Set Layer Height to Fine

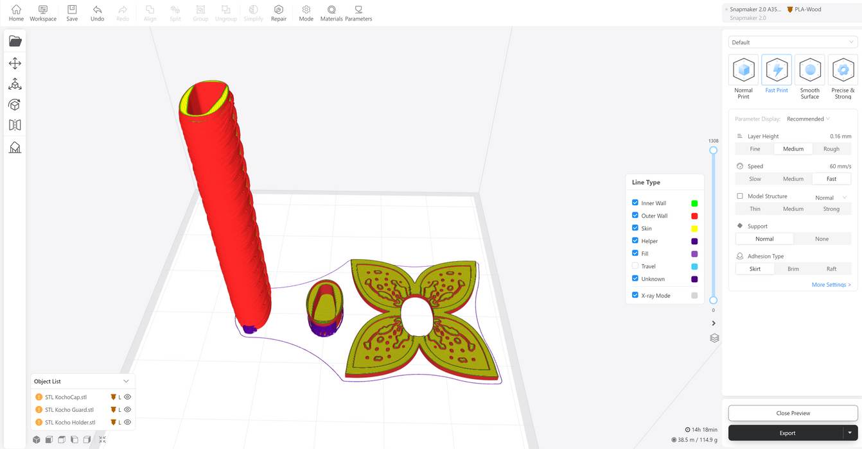[x=755, y=149]
